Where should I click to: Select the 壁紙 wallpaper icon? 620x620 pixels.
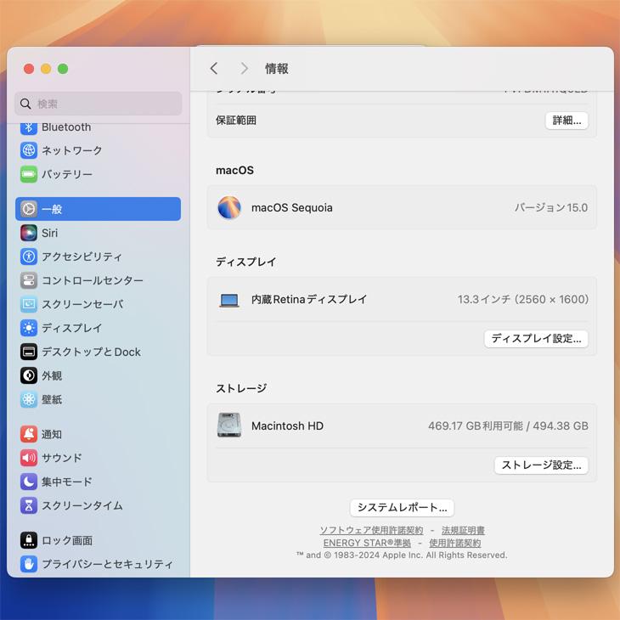pos(29,399)
